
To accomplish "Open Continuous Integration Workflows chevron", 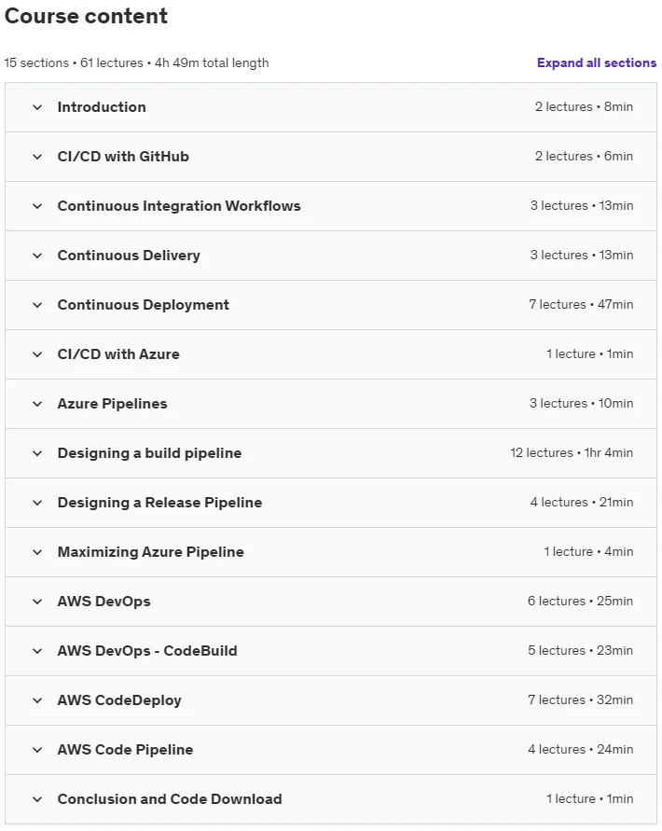I will click(x=37, y=206).
